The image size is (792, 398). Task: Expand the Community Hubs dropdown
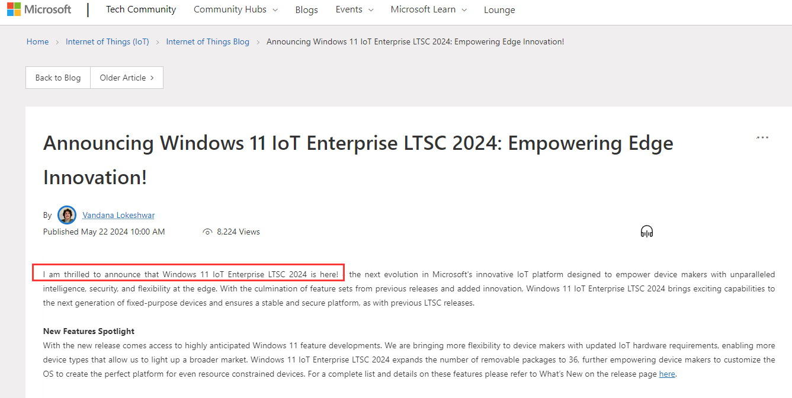(x=235, y=9)
